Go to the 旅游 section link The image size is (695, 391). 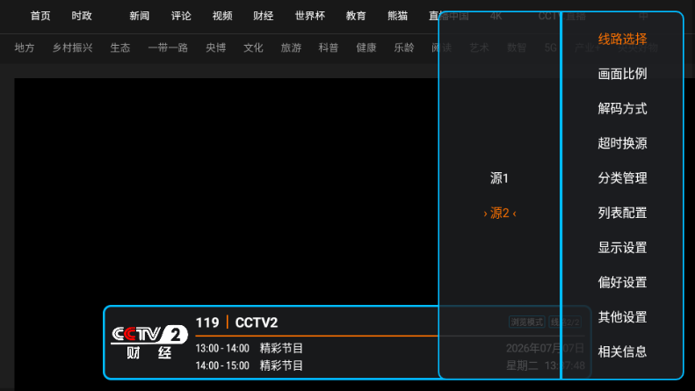point(291,47)
